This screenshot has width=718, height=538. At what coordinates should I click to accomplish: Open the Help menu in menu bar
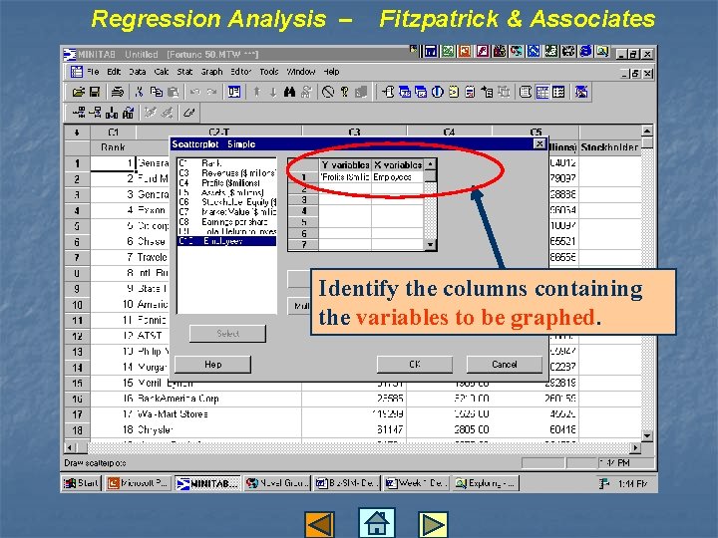331,72
